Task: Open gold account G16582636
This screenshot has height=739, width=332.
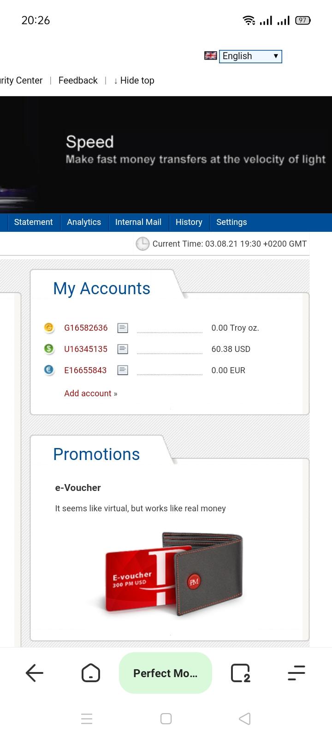Action: (x=86, y=328)
